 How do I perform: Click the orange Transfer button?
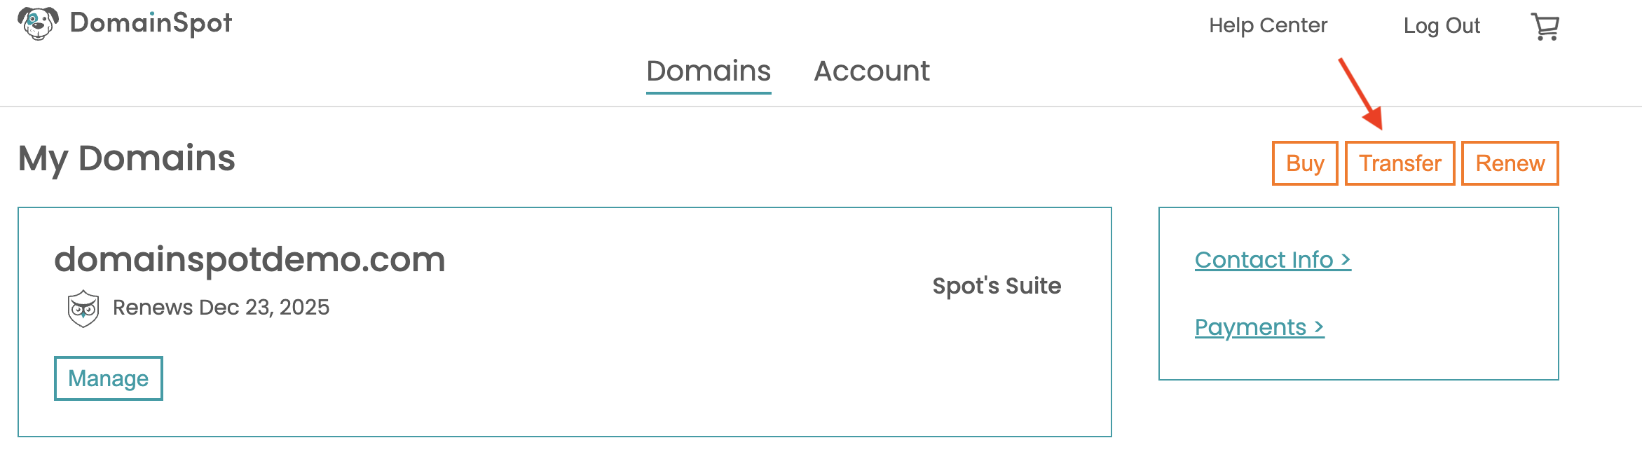pyautogui.click(x=1400, y=163)
